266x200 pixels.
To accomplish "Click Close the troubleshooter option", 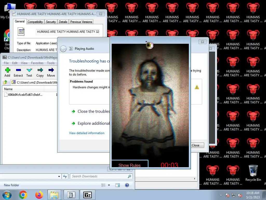I will pos(91,111).
